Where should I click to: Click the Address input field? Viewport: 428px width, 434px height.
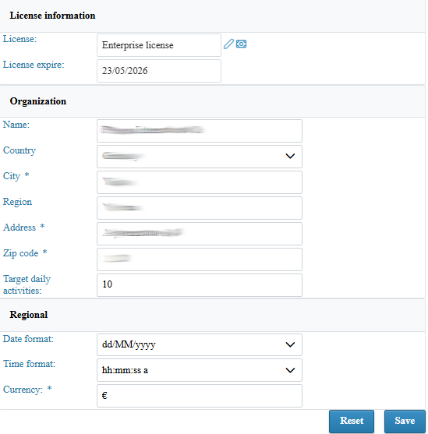[200, 234]
